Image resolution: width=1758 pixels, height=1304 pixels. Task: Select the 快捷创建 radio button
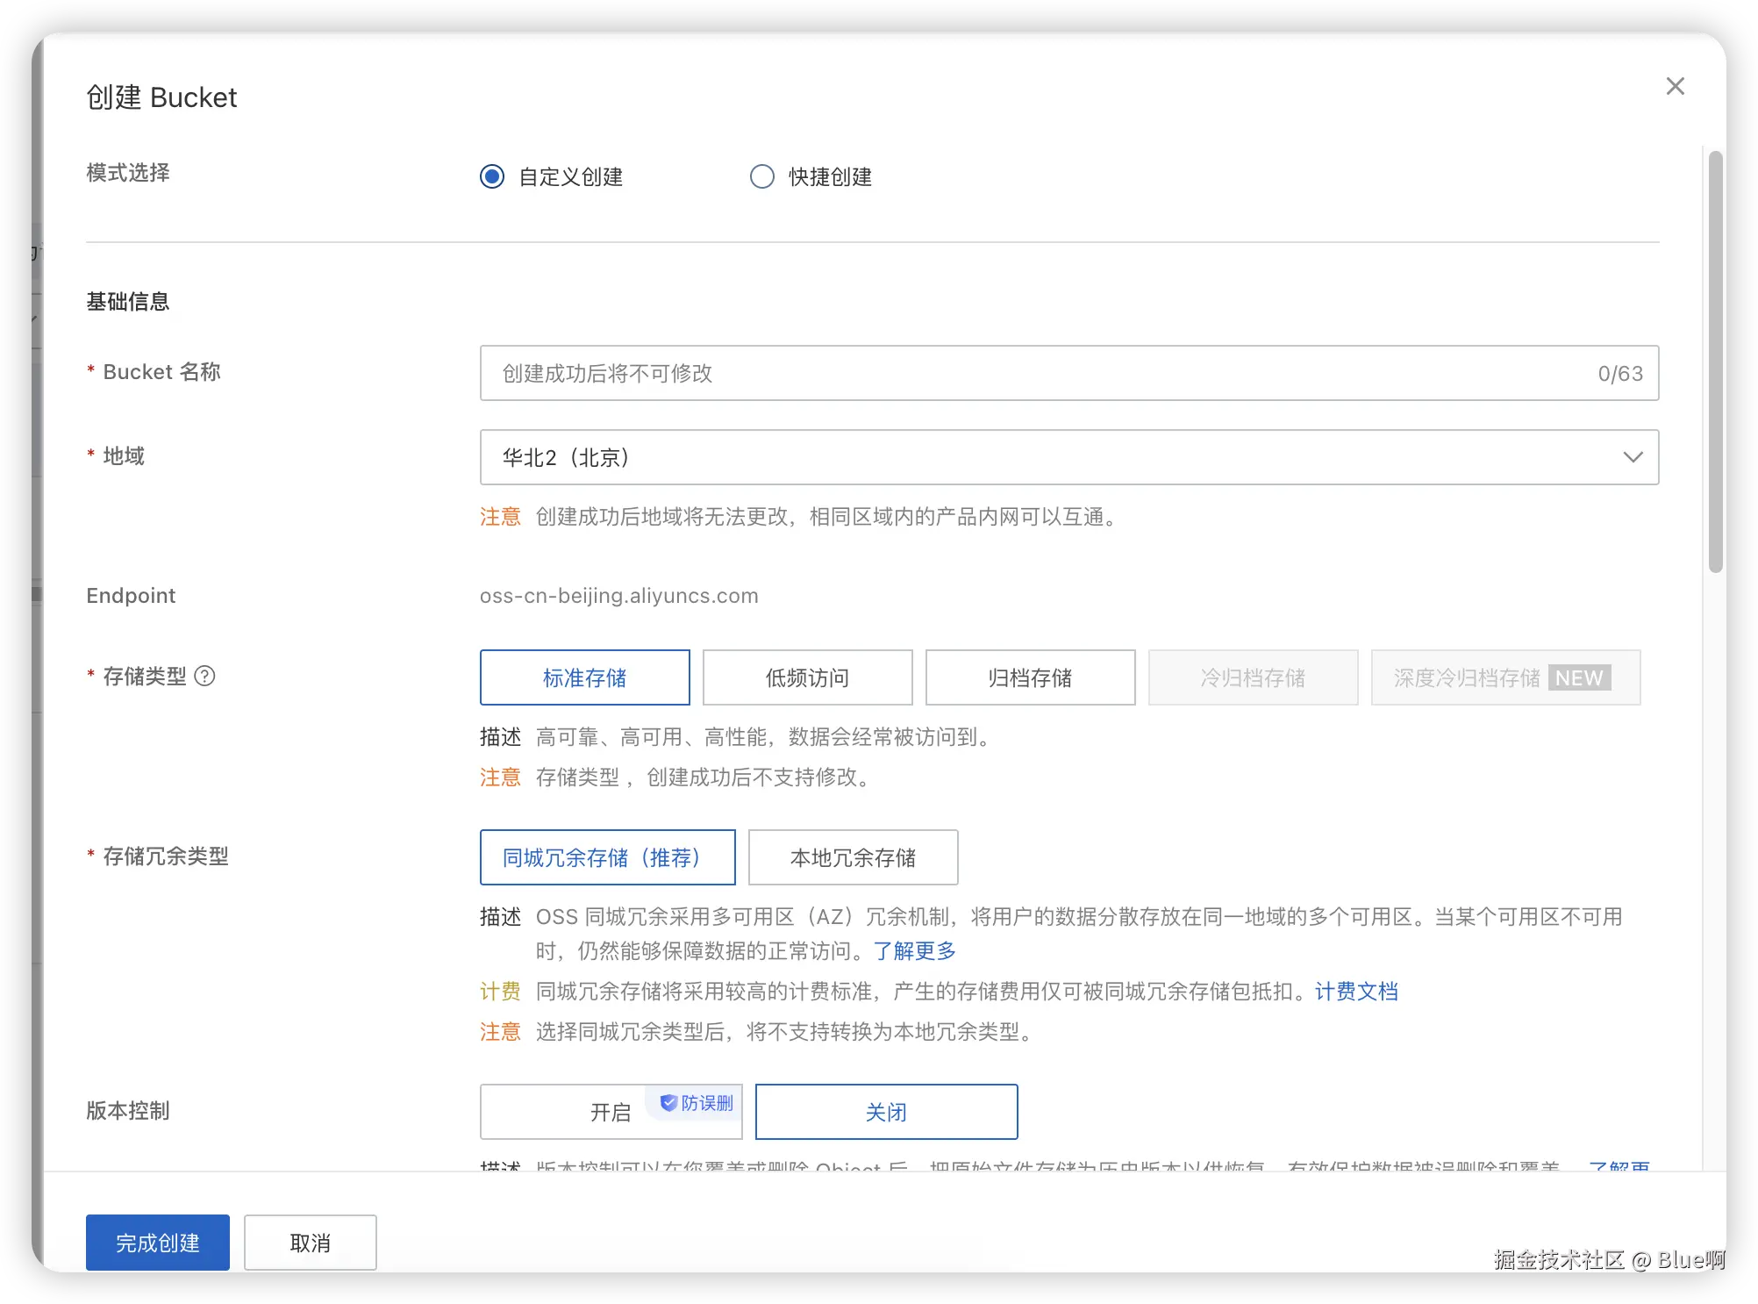tap(762, 176)
